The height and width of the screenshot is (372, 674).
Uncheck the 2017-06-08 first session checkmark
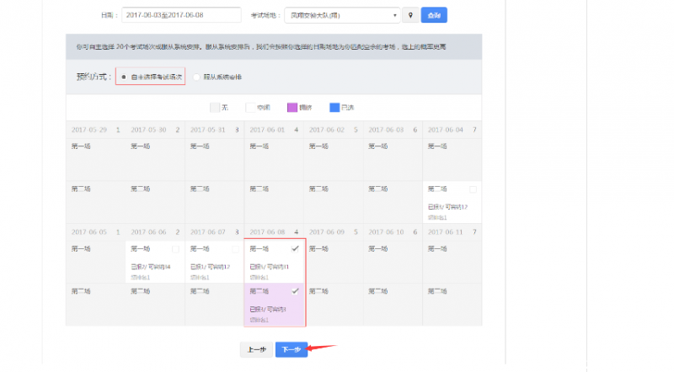[295, 249]
